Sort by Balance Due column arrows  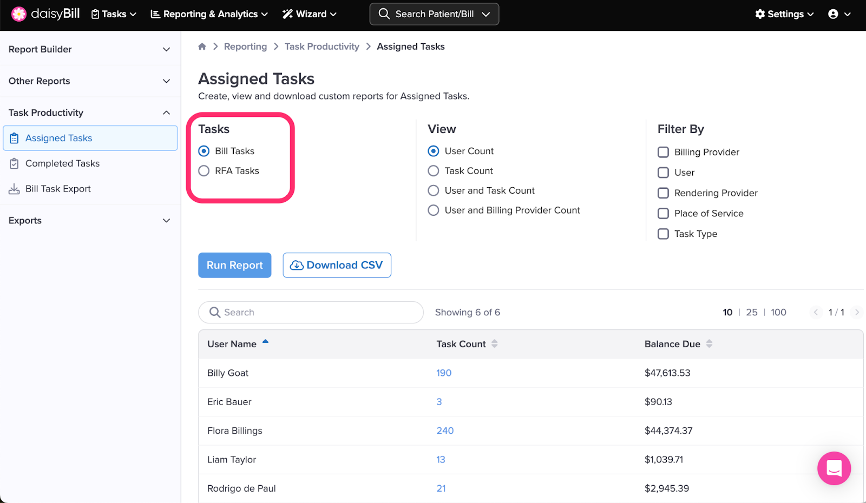(x=709, y=344)
